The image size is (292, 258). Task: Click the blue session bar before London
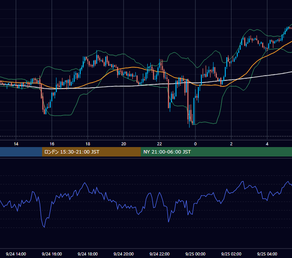21,152
